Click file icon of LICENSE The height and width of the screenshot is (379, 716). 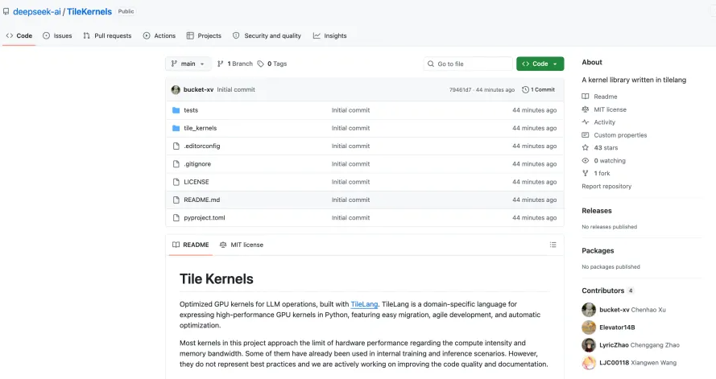click(x=176, y=182)
